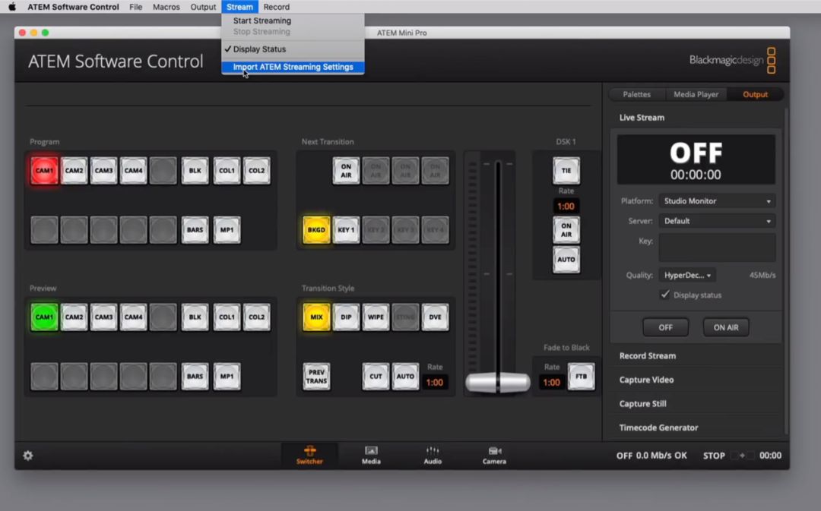Viewport: 821px width, 511px height.
Task: Open the Macros menu
Action: [x=166, y=7]
